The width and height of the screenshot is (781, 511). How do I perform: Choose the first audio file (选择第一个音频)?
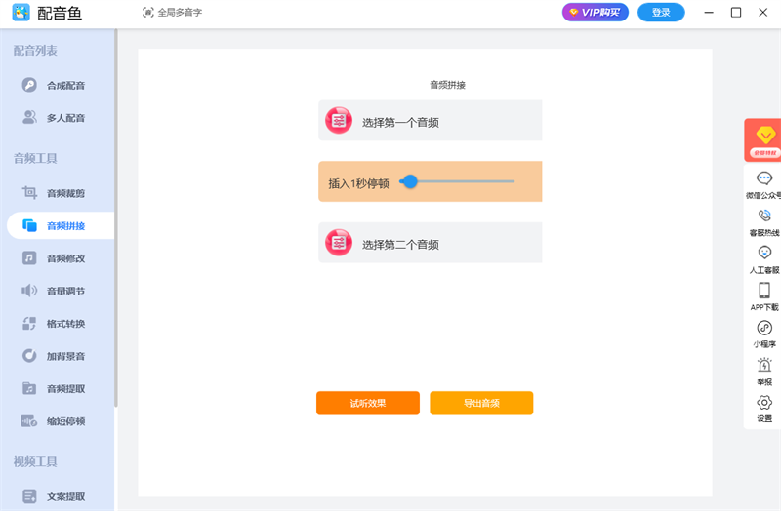tap(430, 122)
